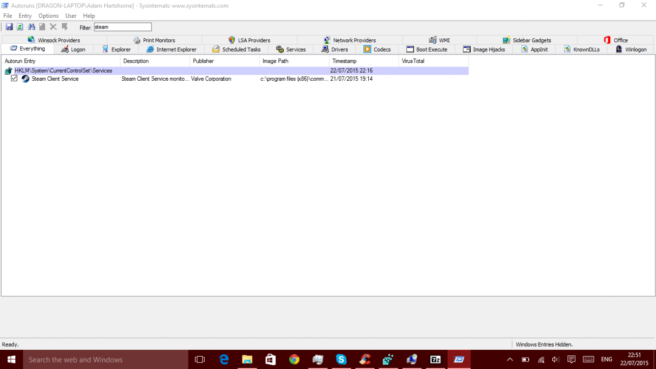Open the File menu
This screenshot has height=369, width=656.
click(x=7, y=16)
